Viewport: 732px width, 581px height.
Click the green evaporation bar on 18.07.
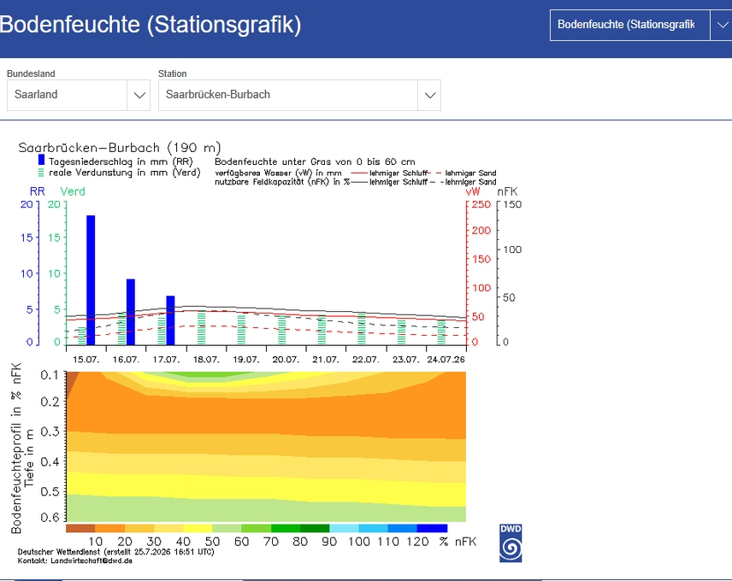pos(202,328)
